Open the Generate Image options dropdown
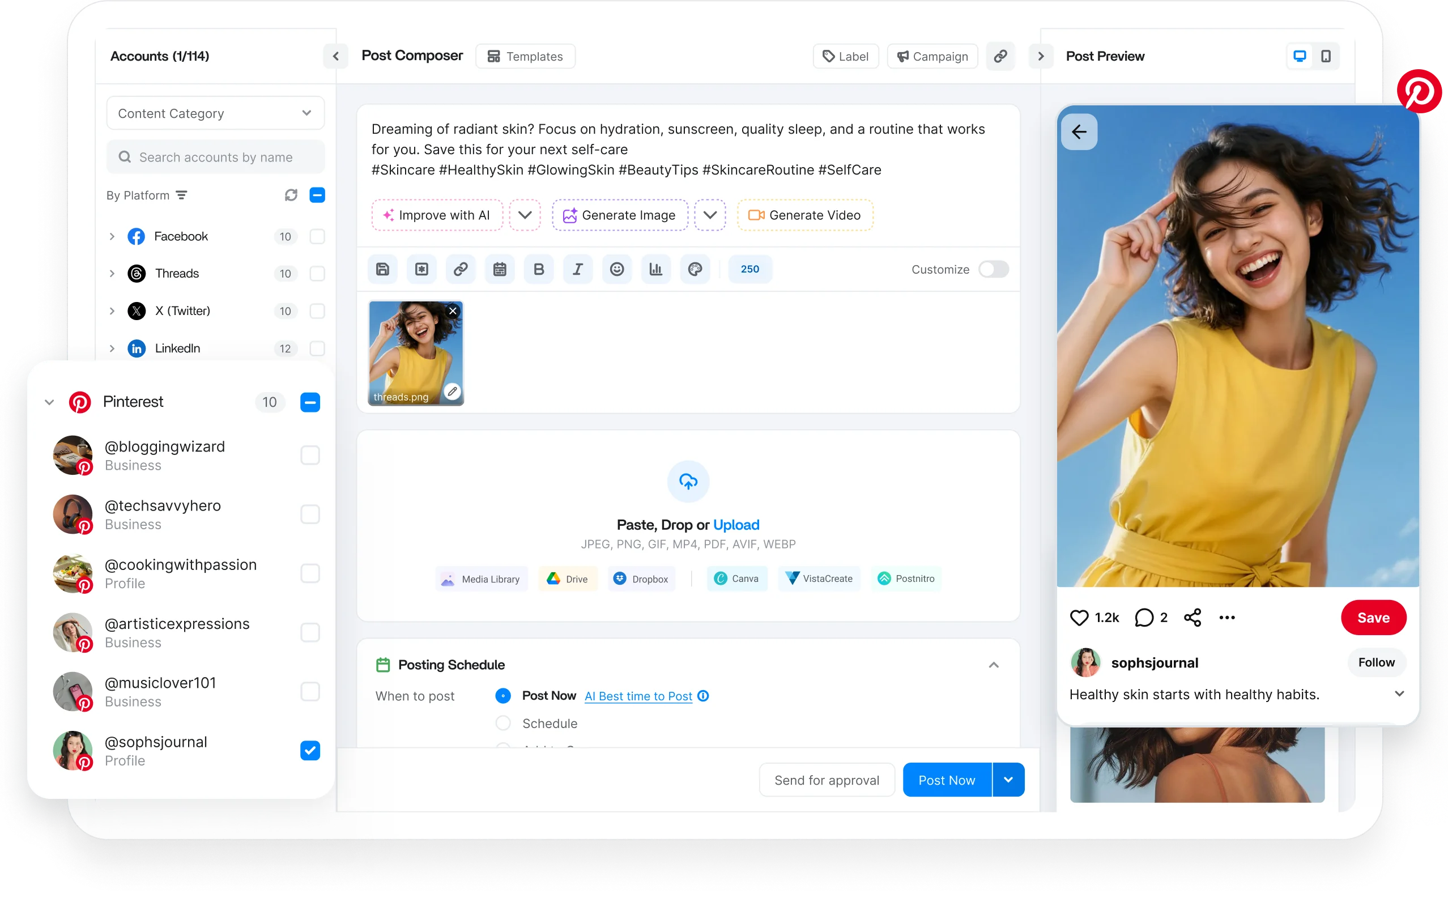This screenshot has width=1448, height=902. (x=710, y=215)
